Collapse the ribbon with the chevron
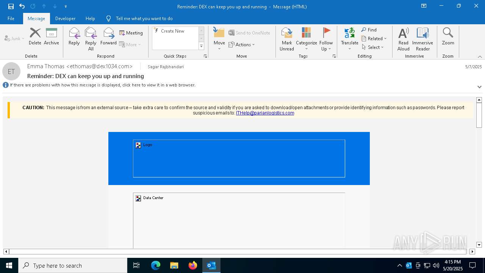485x273 pixels. click(480, 56)
